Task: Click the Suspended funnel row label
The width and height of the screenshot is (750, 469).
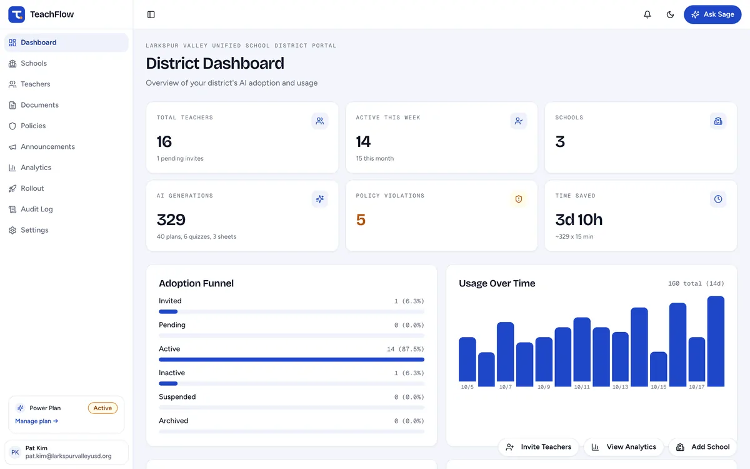Action: [x=177, y=397]
